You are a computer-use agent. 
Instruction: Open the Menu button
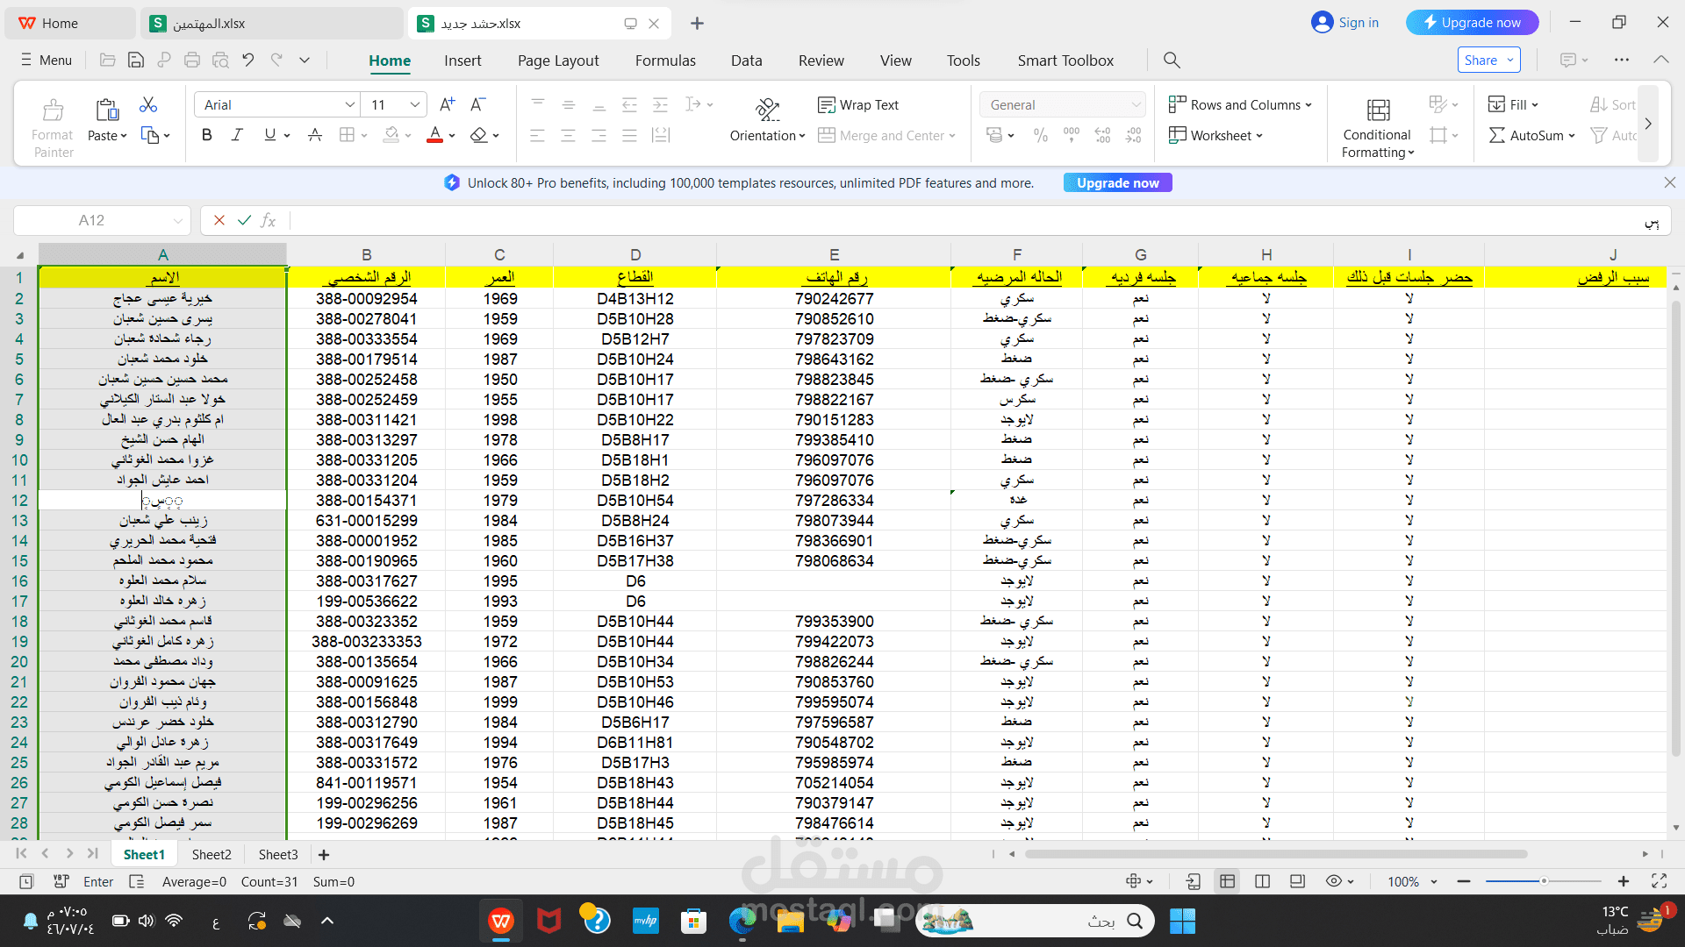click(x=47, y=60)
